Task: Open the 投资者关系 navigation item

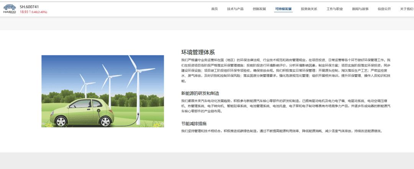Action: point(309,9)
